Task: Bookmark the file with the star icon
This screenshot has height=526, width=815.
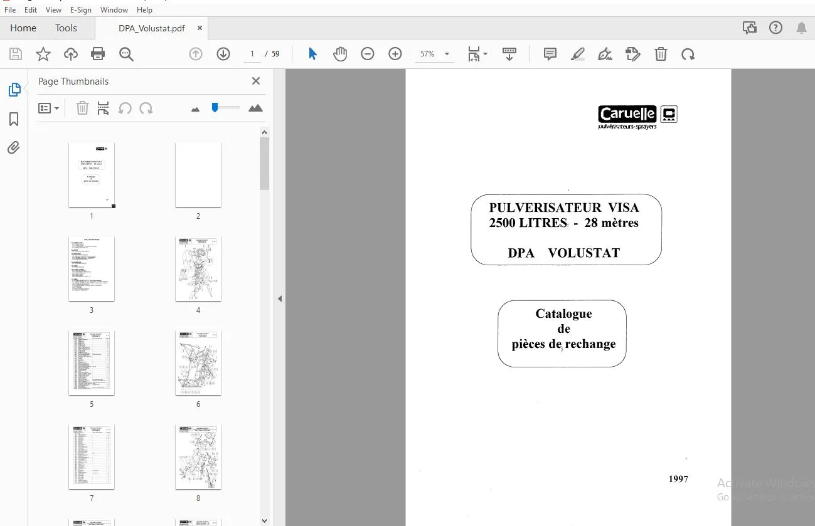Action: pos(43,54)
